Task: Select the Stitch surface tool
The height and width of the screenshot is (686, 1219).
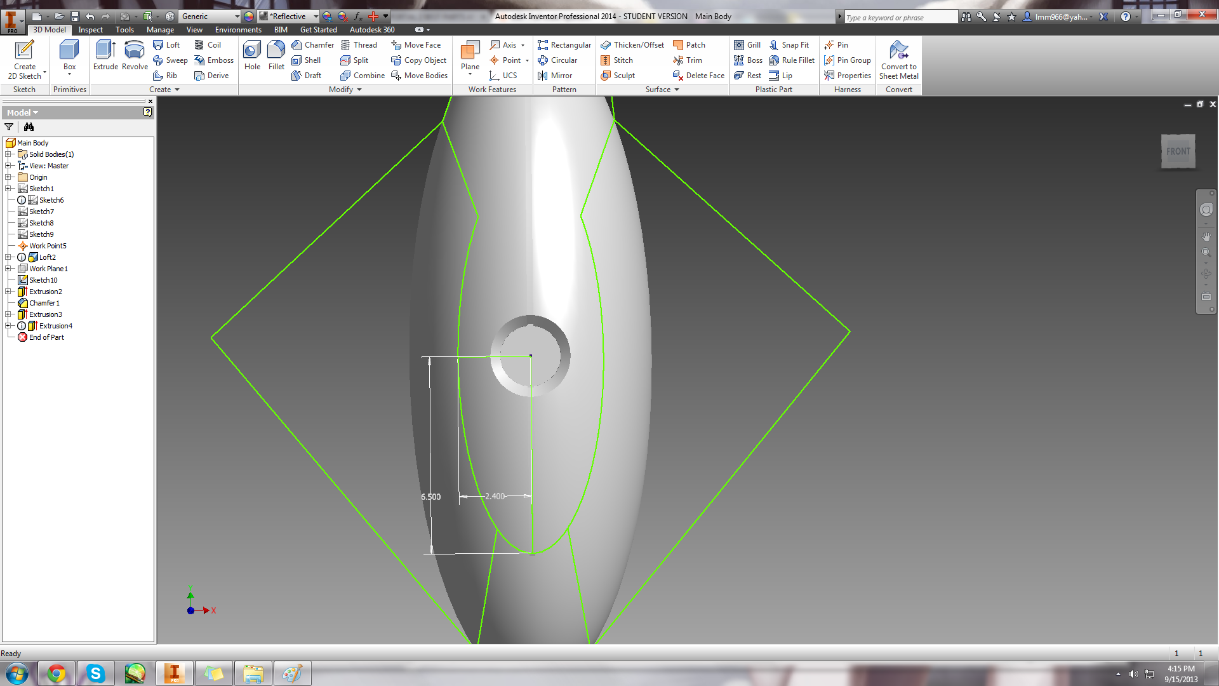Action: (x=616, y=60)
